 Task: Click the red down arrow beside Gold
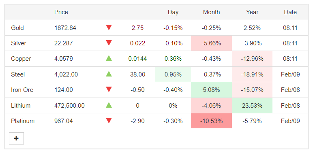[x=109, y=28]
